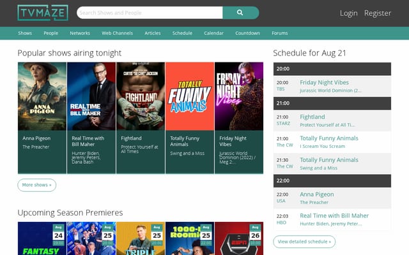Open the People menu
409x255 pixels.
(51, 33)
